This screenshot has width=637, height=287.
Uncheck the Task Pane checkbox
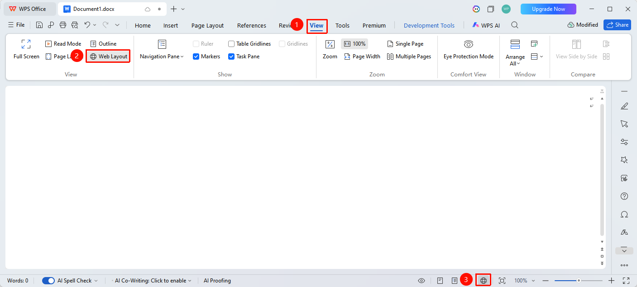(x=231, y=56)
